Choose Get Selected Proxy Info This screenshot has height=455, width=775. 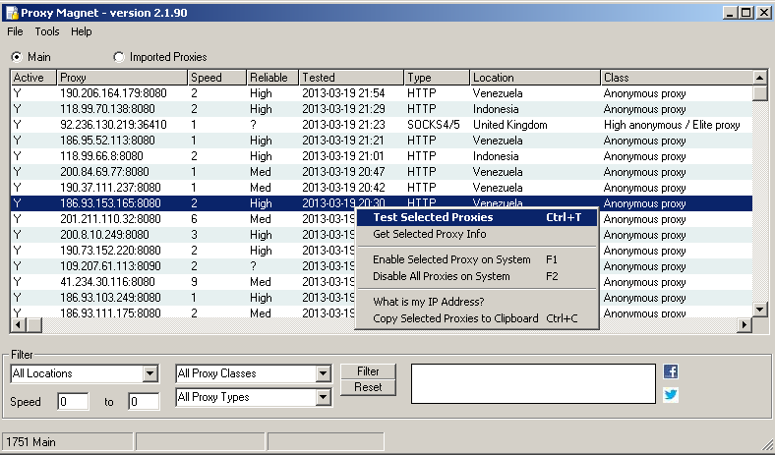click(477, 234)
